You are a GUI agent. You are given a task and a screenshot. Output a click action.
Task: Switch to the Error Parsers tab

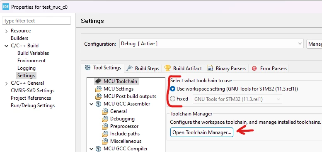click(x=269, y=69)
